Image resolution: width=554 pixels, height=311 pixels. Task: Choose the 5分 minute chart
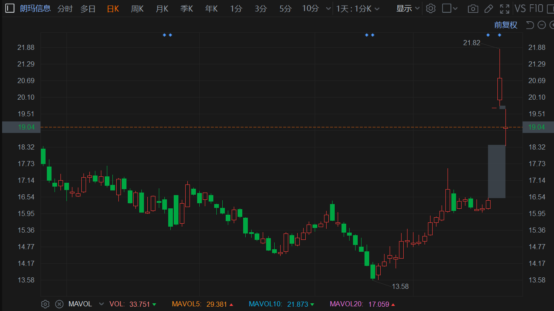tap(285, 9)
